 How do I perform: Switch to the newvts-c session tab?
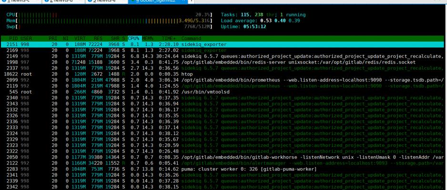20,1
